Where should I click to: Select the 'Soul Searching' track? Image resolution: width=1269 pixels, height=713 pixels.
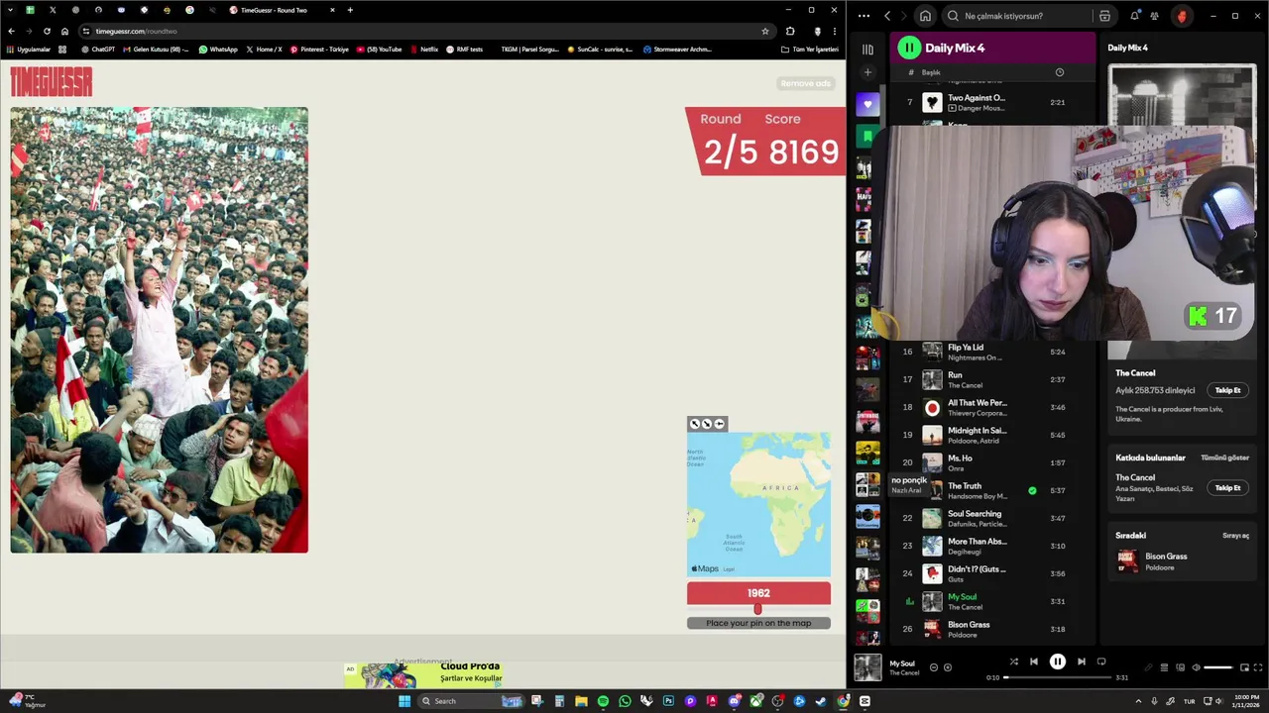click(x=991, y=518)
